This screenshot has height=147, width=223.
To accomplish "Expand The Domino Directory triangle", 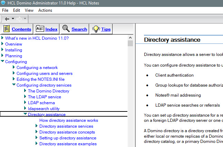I will click(25, 90).
